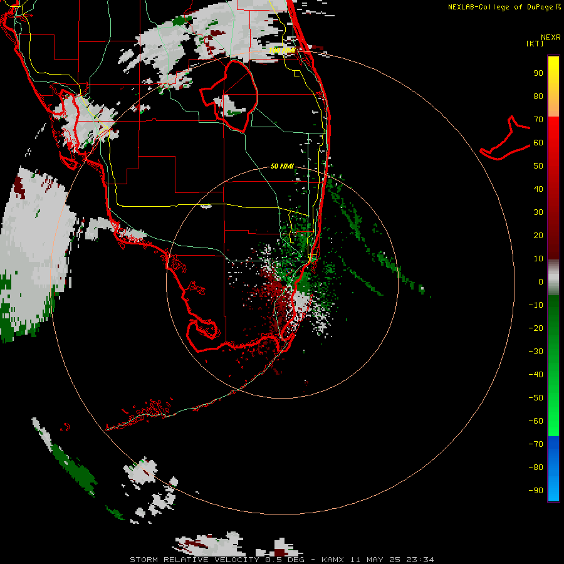Click the 80 value on velocity scale
Viewport: 564px width, 564px height.
[538, 96]
